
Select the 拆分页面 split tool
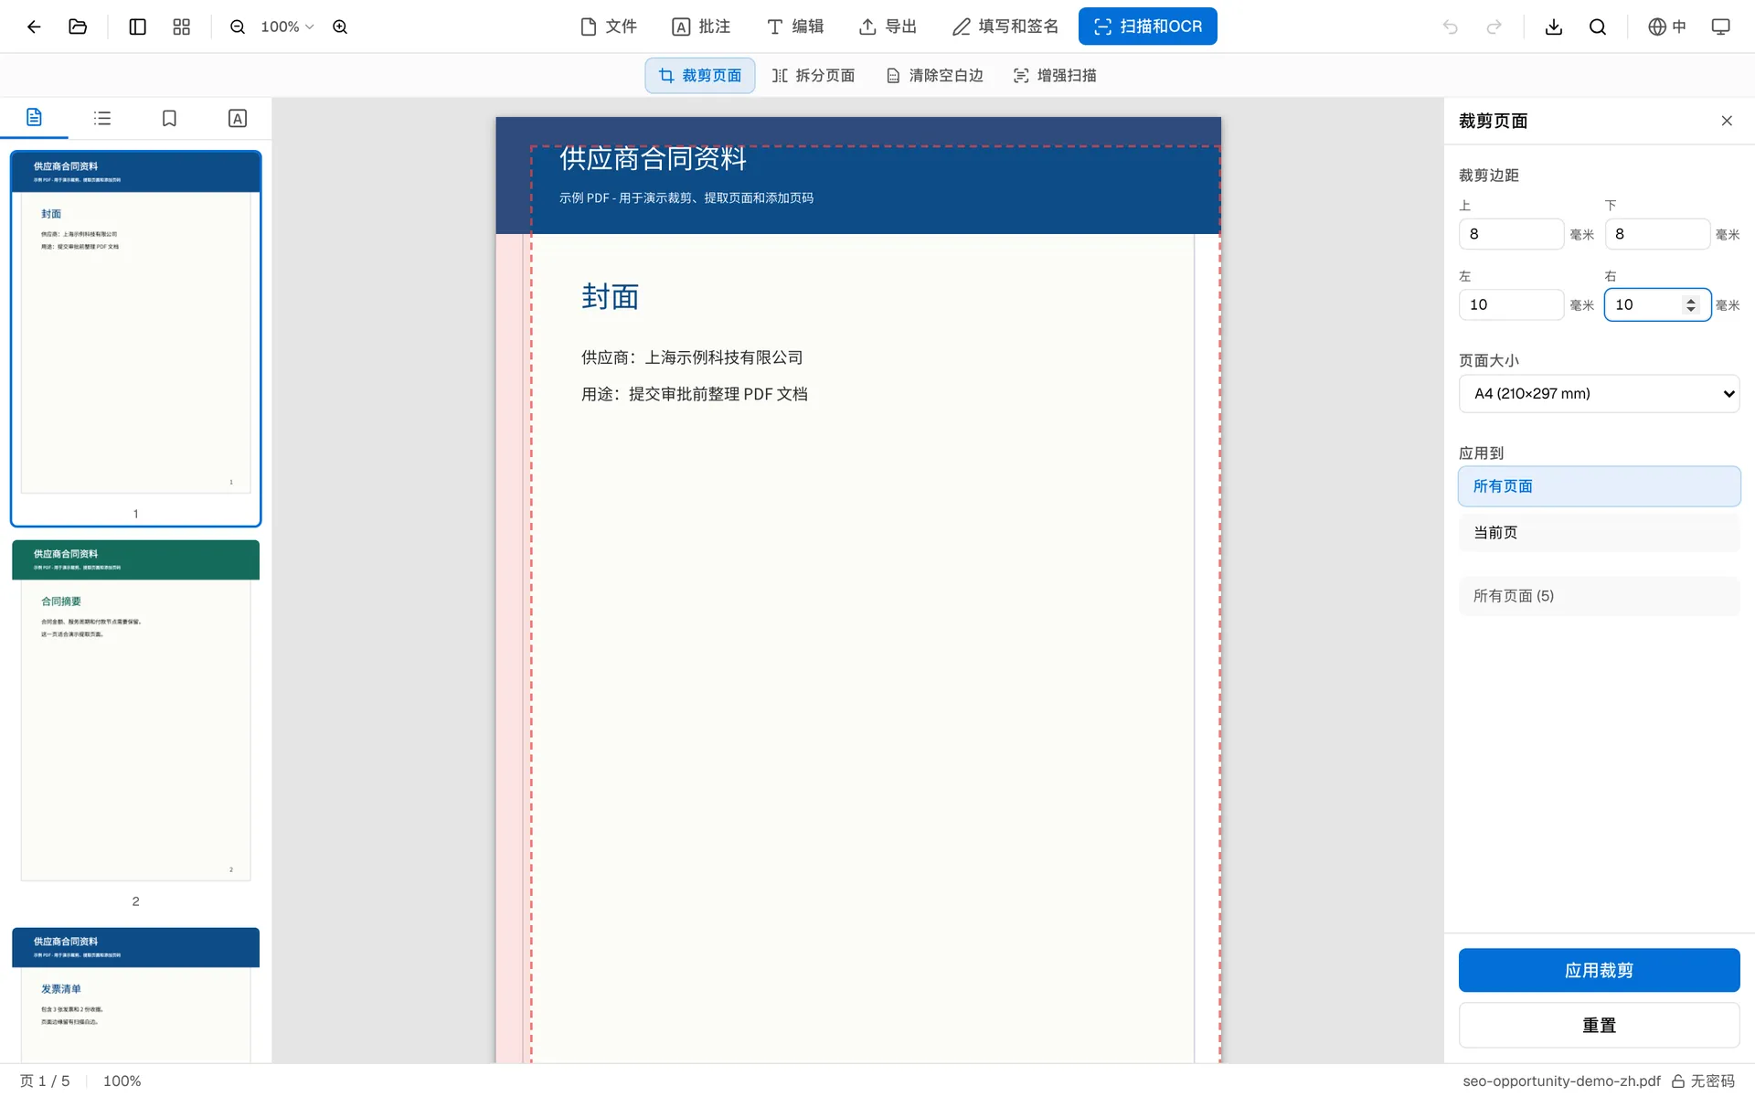[814, 75]
